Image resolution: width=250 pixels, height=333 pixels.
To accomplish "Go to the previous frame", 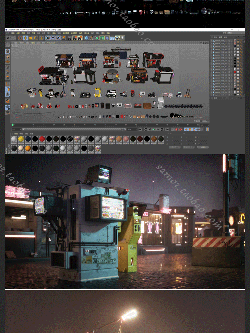I will click(150, 129).
